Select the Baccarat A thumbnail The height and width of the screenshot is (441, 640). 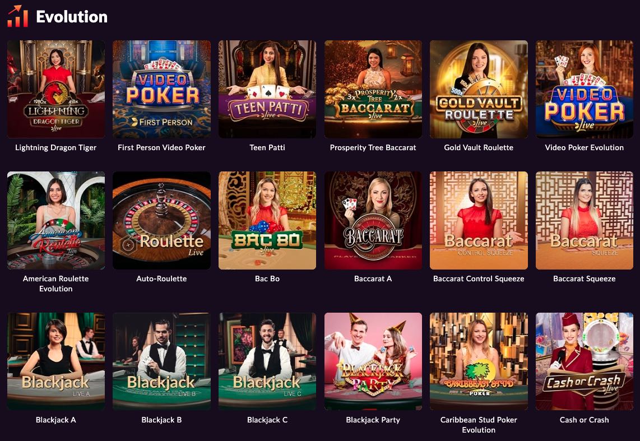point(373,220)
